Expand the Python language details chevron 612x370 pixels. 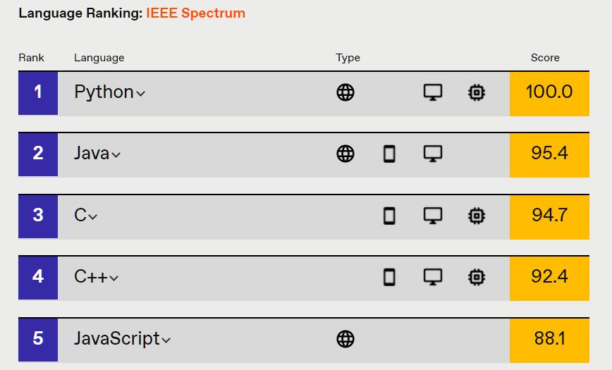point(140,94)
